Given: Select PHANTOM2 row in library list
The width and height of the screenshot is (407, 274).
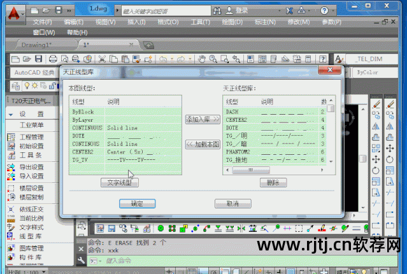Looking at the screenshot, I should click(x=275, y=152).
